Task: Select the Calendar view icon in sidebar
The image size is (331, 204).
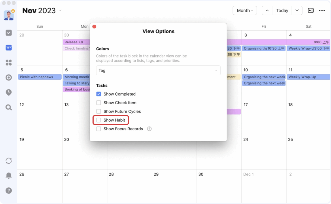Action: pyautogui.click(x=9, y=48)
